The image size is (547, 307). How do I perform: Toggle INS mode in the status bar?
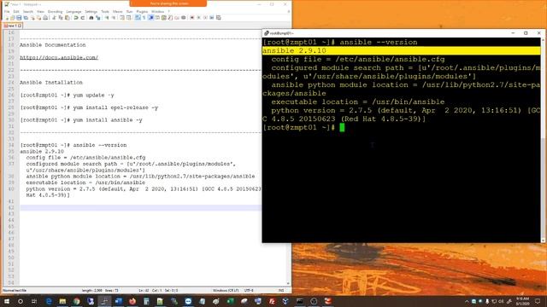point(281,290)
